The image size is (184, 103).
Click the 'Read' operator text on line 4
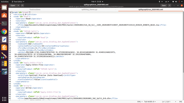(x=28, y=19)
